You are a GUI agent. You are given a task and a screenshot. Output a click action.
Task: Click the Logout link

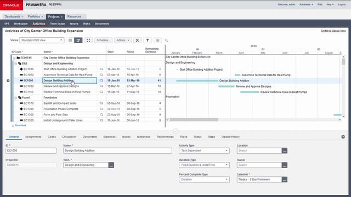342,4
